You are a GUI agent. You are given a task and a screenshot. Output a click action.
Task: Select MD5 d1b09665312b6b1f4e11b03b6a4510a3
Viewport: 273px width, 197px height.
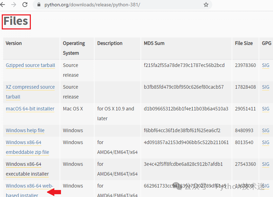(186, 109)
